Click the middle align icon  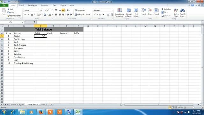(60, 10)
